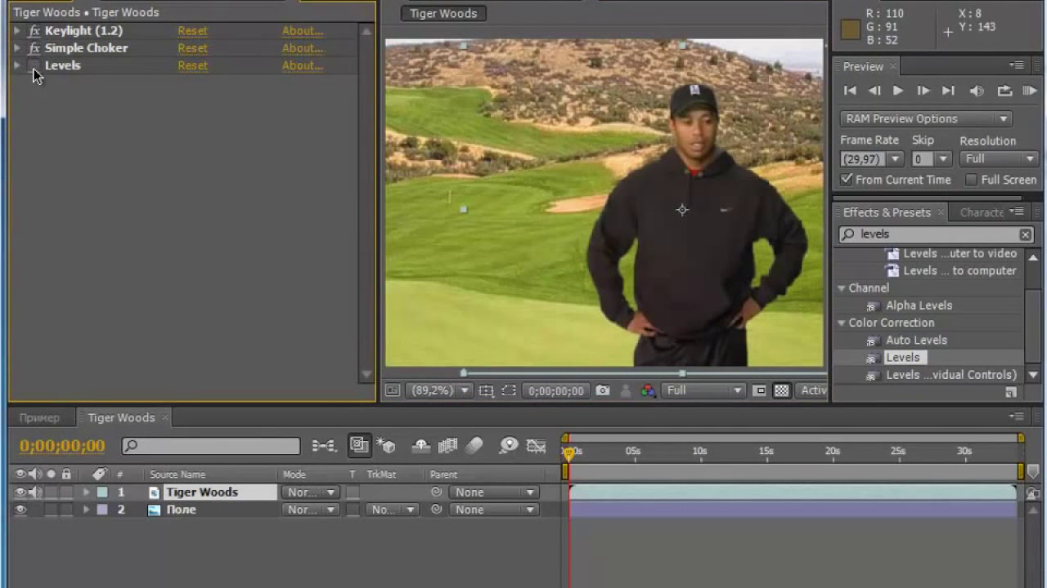Toggle the region of interest button

click(x=759, y=390)
